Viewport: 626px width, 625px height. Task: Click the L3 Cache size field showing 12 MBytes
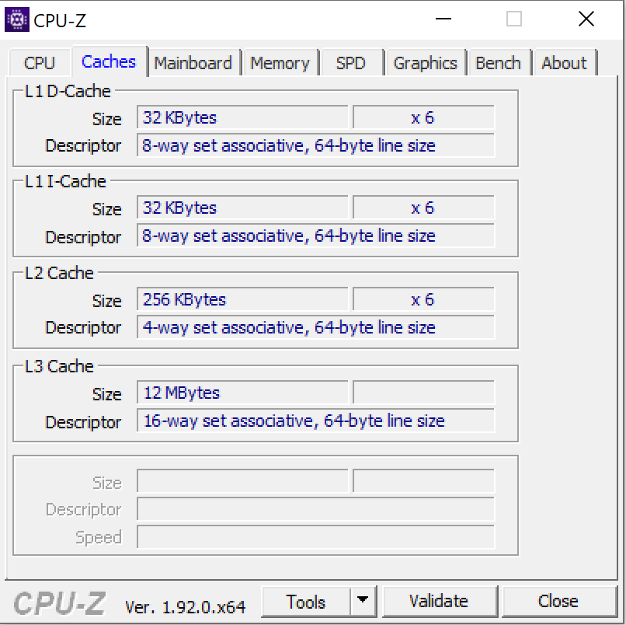coord(242,393)
